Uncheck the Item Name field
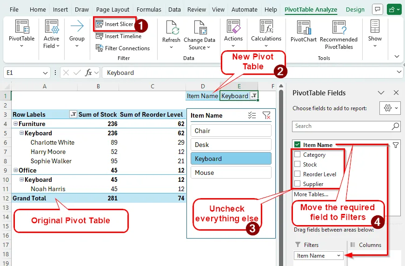The image size is (405, 266). pos(297,145)
